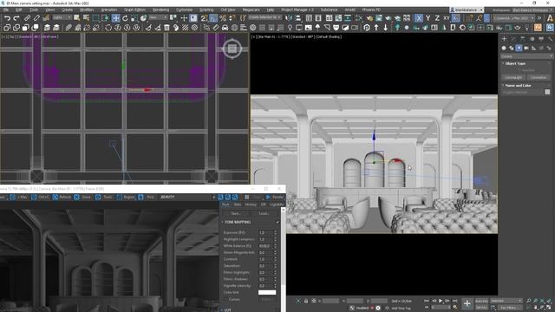The width and height of the screenshot is (555, 312).
Task: Open the Create Selection Set dropdown
Action: (264, 17)
